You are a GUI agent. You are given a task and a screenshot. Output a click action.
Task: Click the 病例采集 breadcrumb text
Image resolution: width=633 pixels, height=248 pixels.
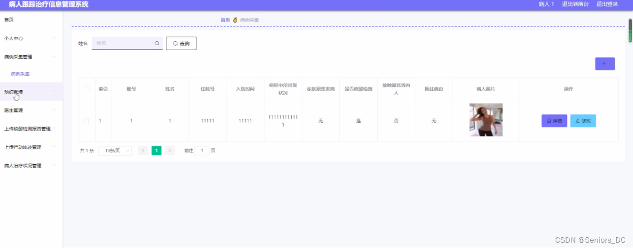[249, 20]
